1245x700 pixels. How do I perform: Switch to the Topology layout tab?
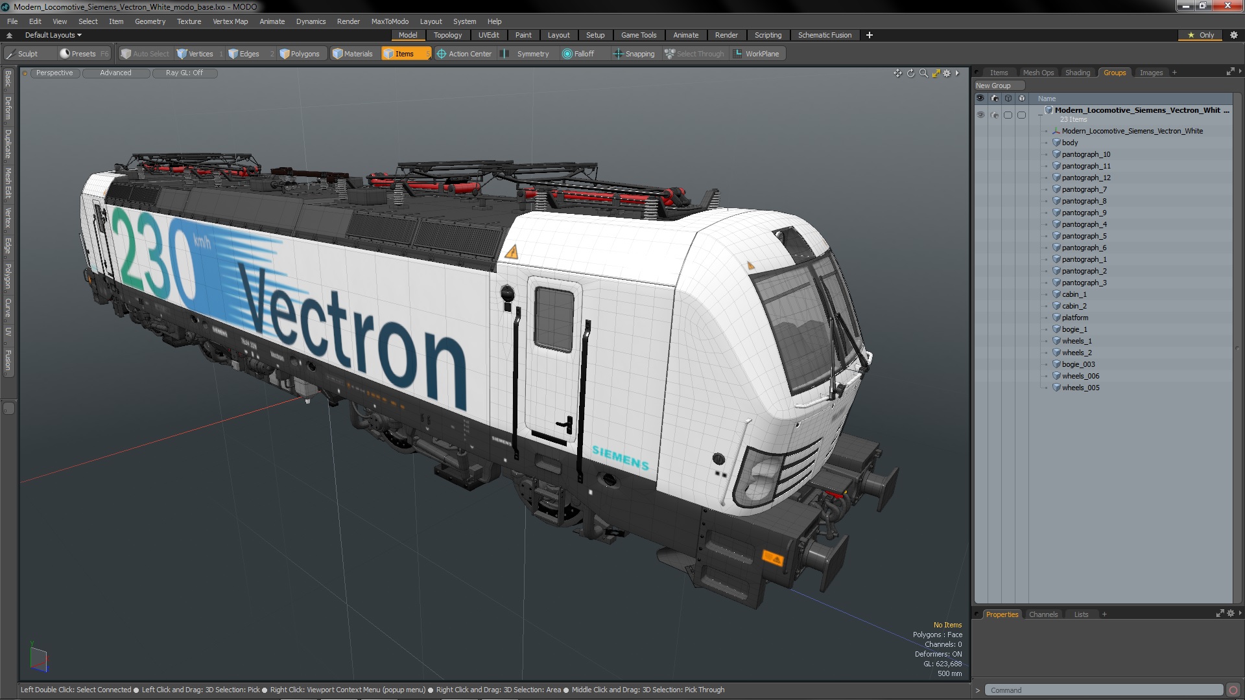coord(447,35)
